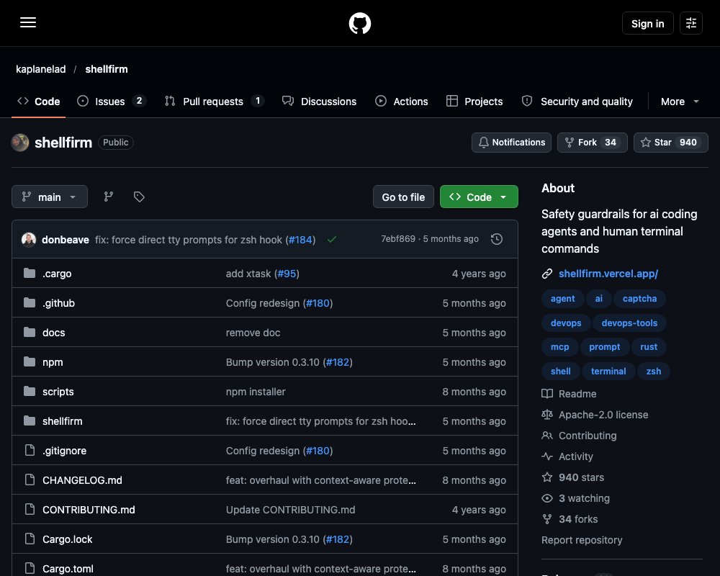The width and height of the screenshot is (720, 576).
Task: Open Security and quality tab
Action: pos(577,102)
